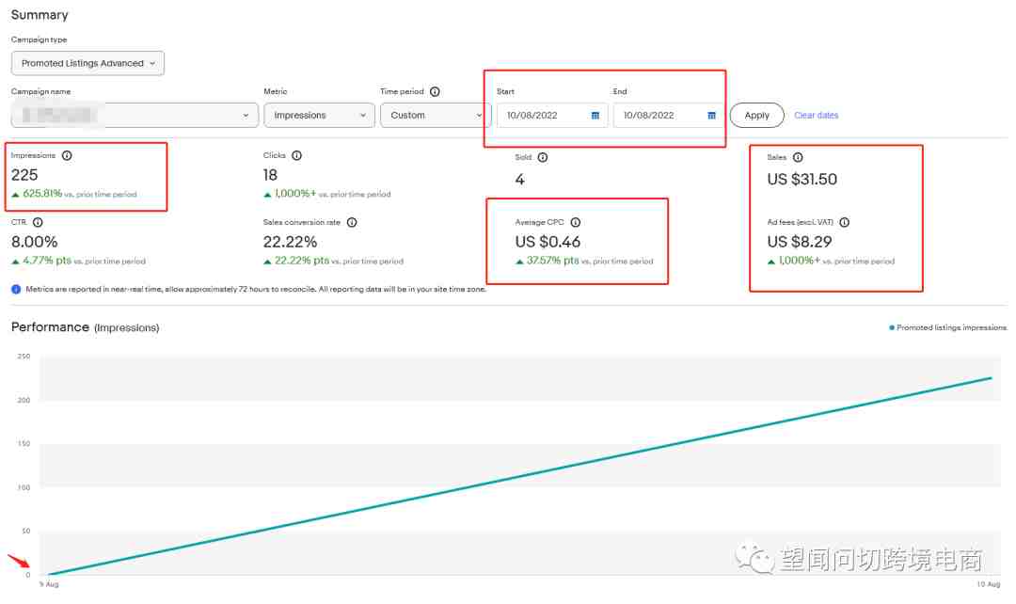Click the Impressions info icon
Image resolution: width=1016 pixels, height=604 pixels.
(67, 155)
